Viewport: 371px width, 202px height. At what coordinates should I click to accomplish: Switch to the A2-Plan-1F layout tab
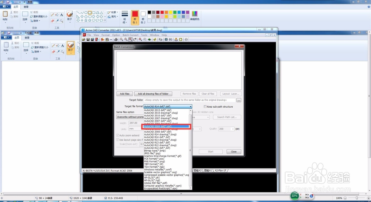pyautogui.click(x=220, y=171)
